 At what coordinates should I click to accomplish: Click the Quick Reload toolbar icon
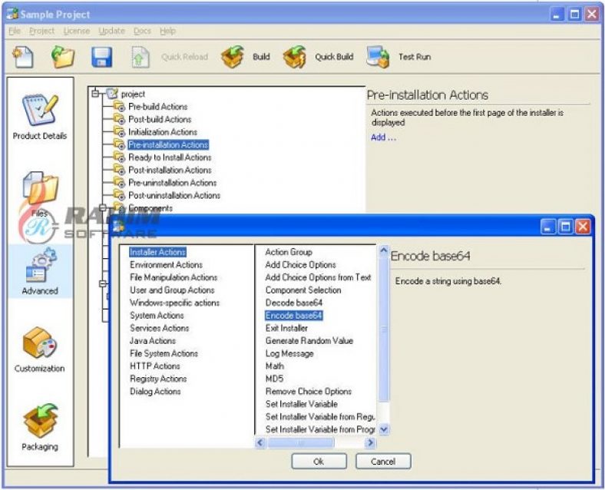click(141, 57)
